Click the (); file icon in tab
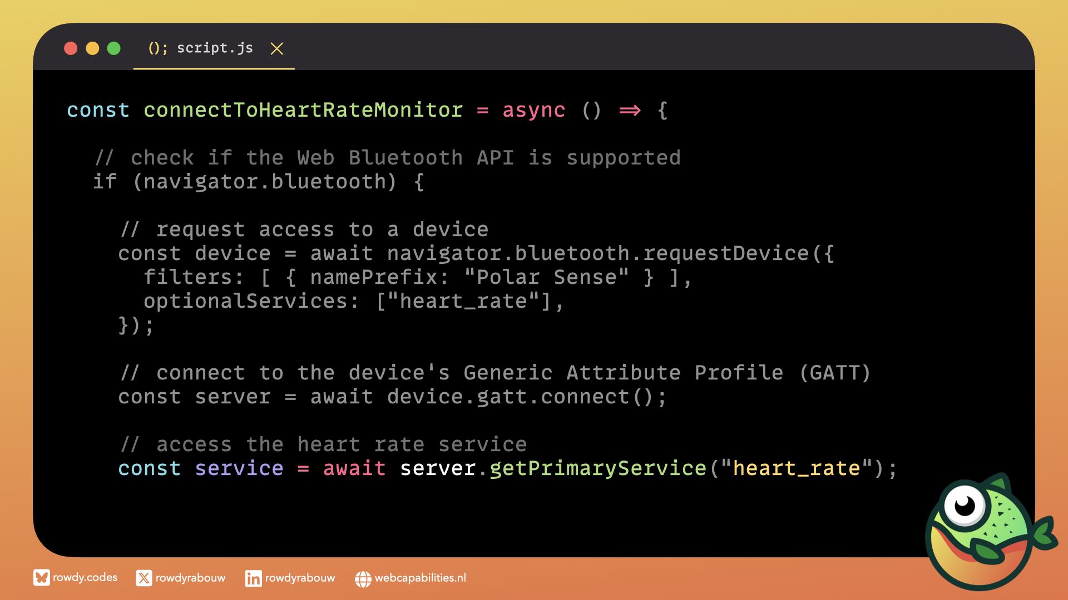The width and height of the screenshot is (1068, 600). click(157, 48)
